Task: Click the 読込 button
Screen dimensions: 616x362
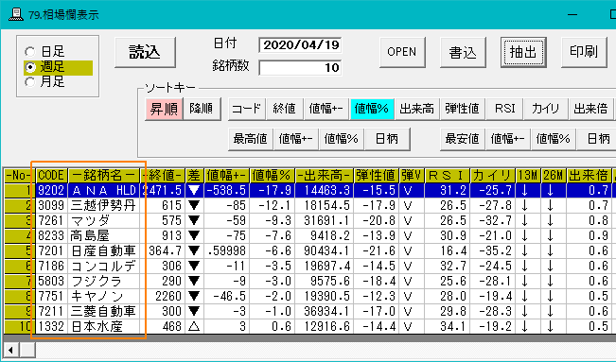Action: (x=145, y=52)
